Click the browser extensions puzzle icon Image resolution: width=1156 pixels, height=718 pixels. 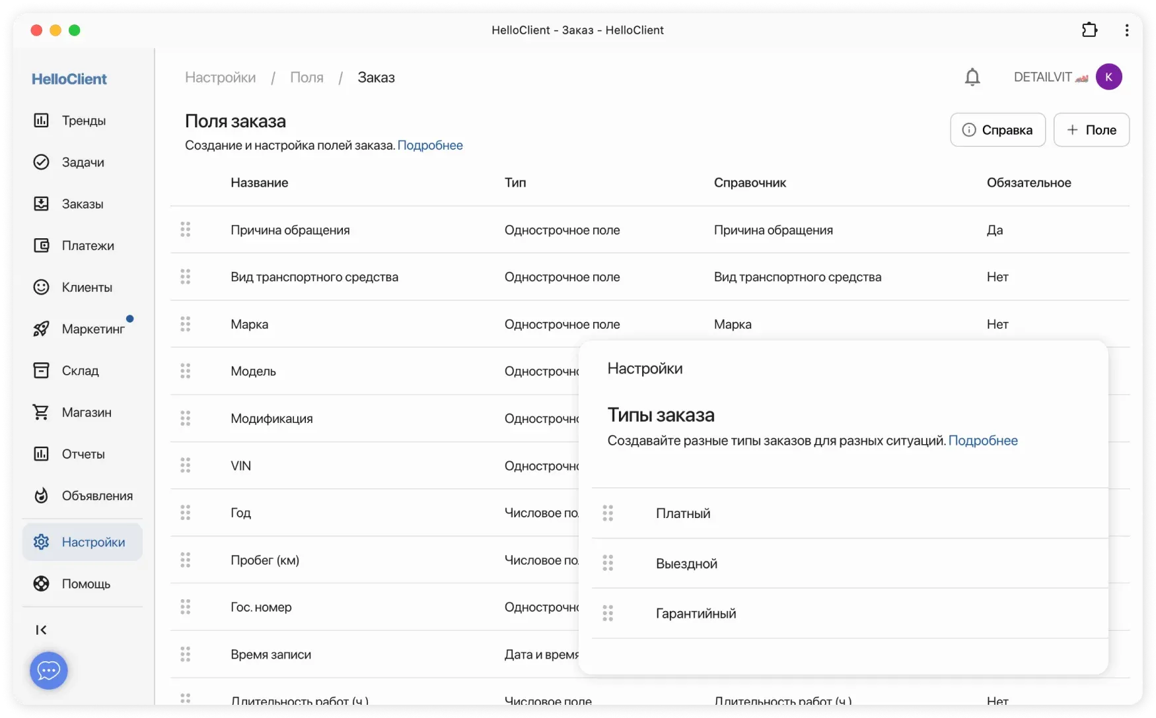(1089, 30)
